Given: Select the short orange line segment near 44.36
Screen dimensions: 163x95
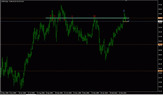Looking at the screenshot, I should point(126,22).
